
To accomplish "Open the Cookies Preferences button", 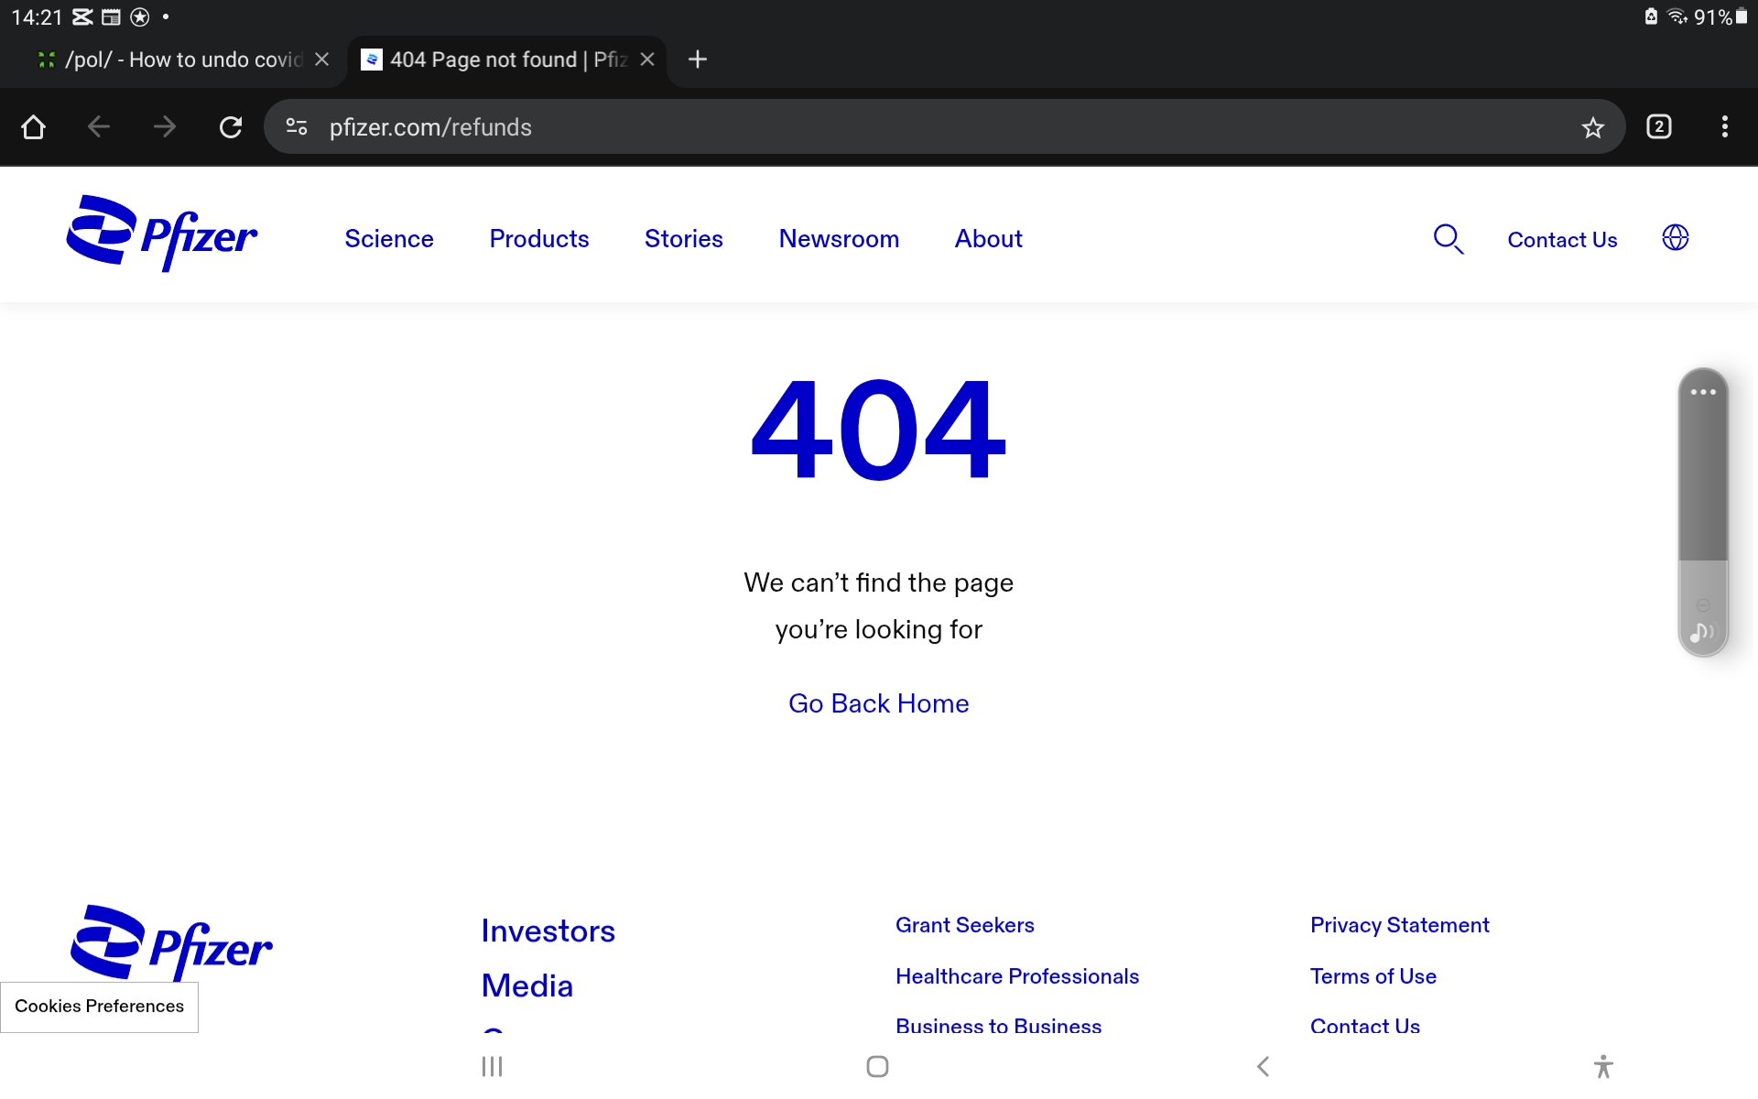I will tap(99, 1007).
